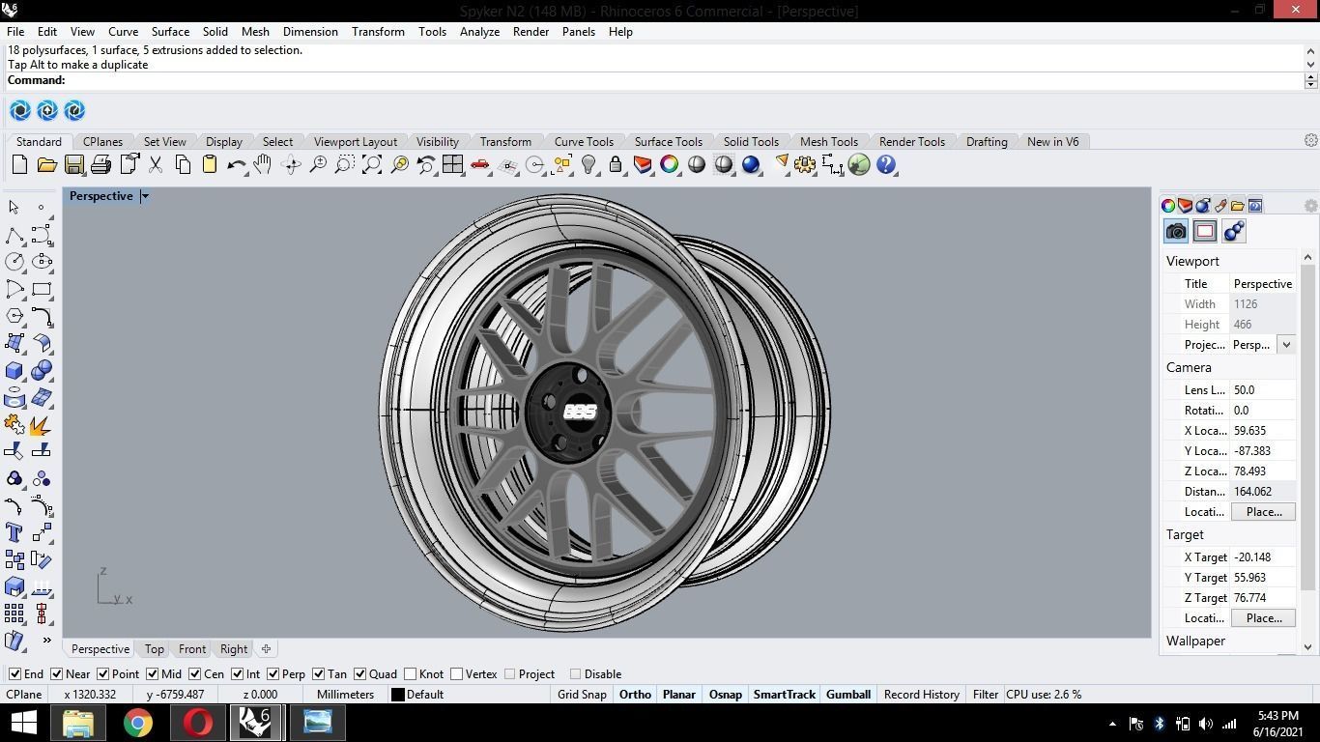This screenshot has height=742, width=1320.
Task: Click the lock objects padlock icon
Action: (616, 165)
